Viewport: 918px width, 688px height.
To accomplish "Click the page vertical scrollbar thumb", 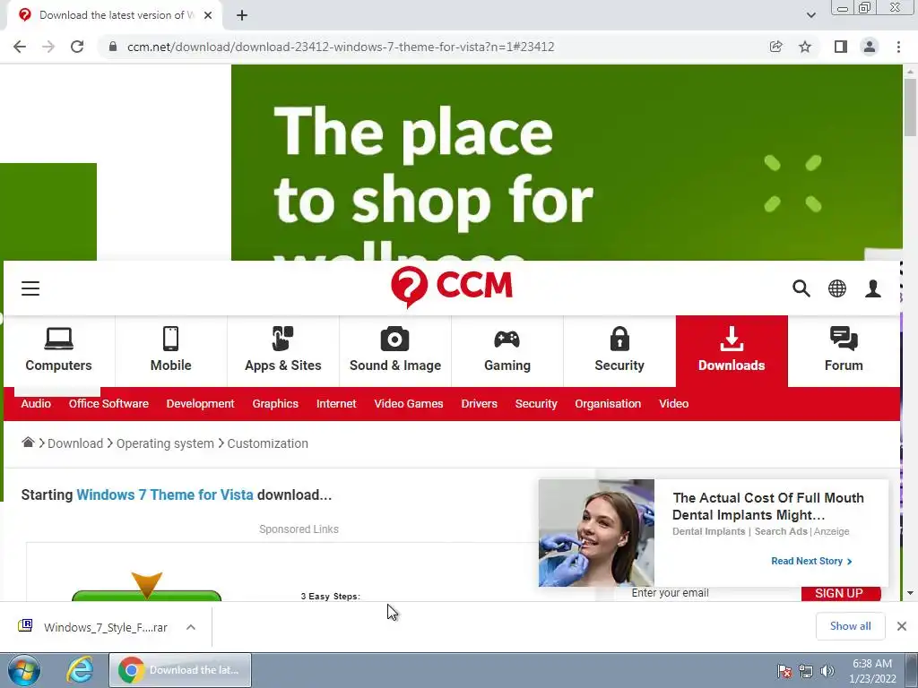I will pyautogui.click(x=911, y=107).
